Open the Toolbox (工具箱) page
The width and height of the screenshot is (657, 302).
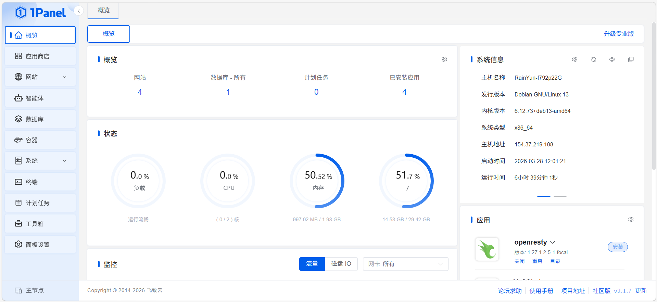pyautogui.click(x=40, y=224)
